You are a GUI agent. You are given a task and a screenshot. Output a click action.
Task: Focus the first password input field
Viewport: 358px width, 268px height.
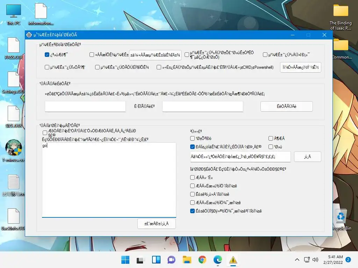click(85, 106)
